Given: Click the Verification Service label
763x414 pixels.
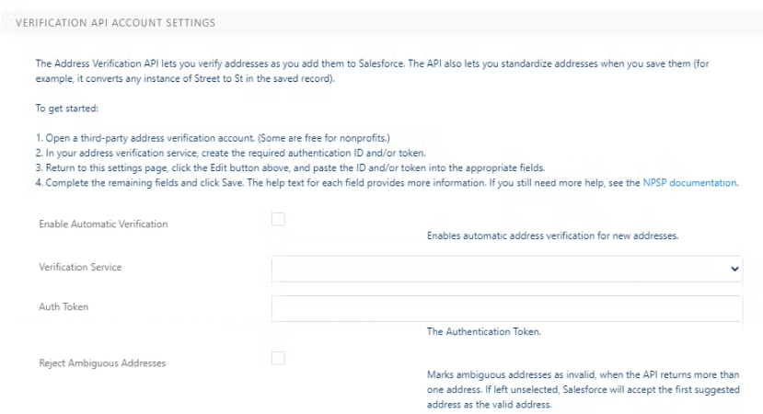Looking at the screenshot, I should [x=80, y=267].
